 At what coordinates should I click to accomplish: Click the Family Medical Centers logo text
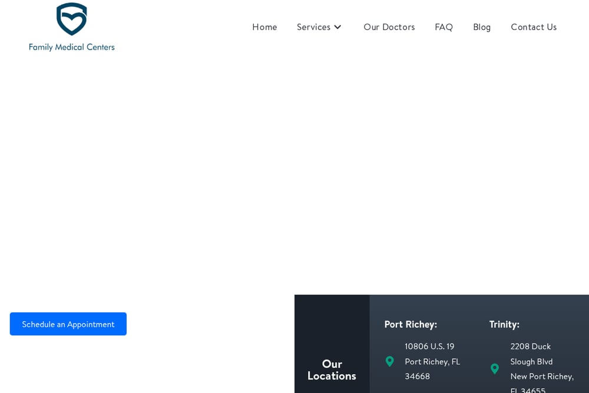pos(72,47)
